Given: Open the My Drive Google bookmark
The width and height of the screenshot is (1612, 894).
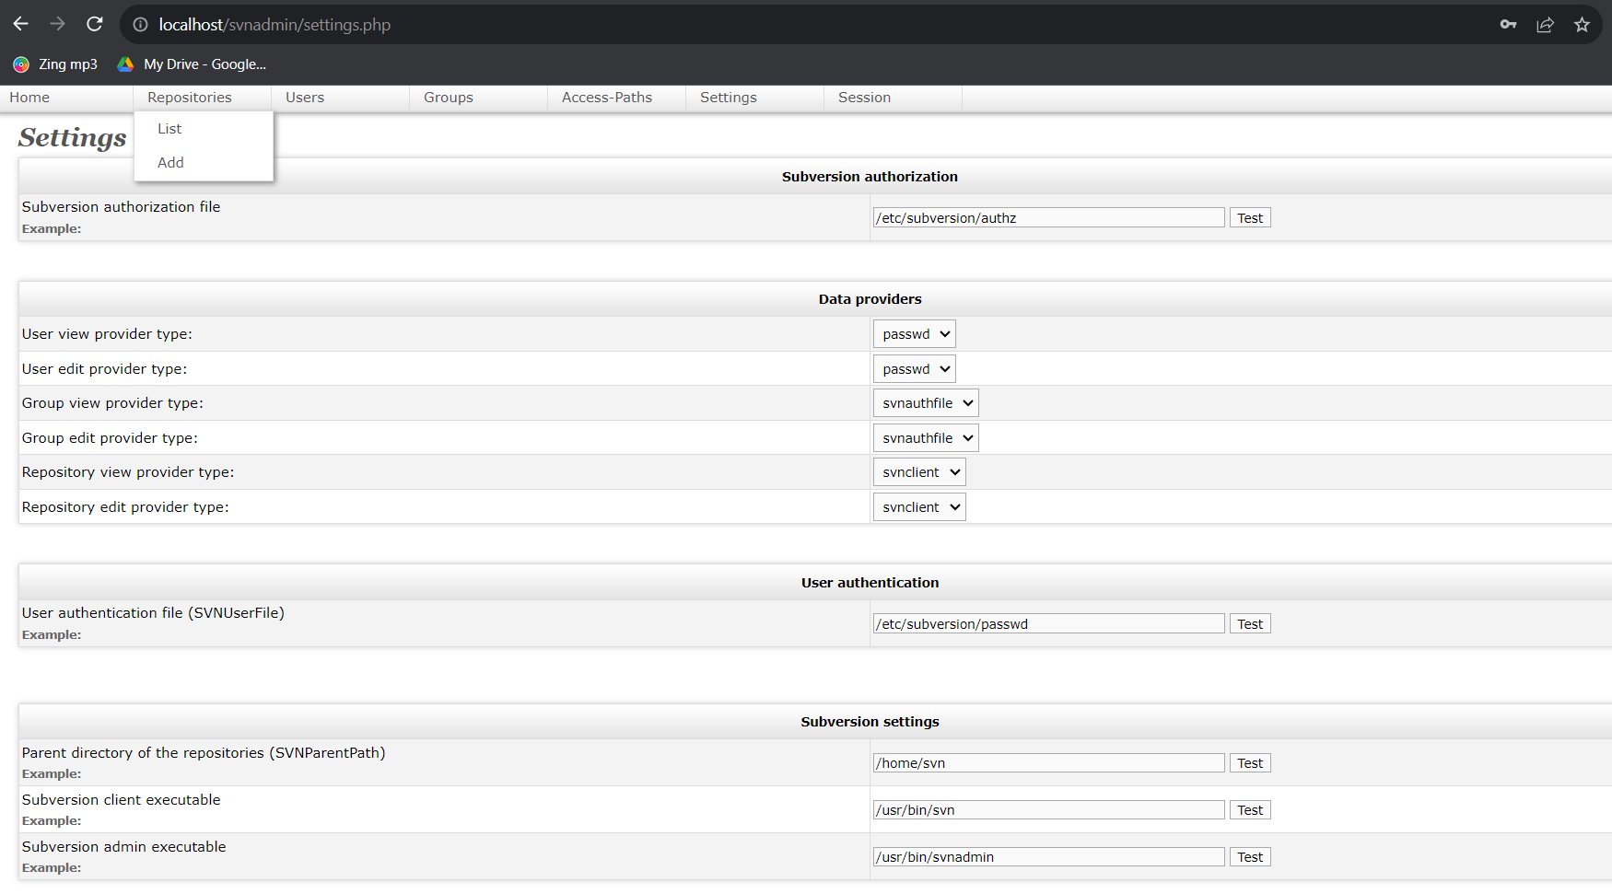Looking at the screenshot, I should tap(192, 64).
